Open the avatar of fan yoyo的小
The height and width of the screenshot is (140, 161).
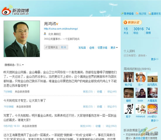point(153,109)
